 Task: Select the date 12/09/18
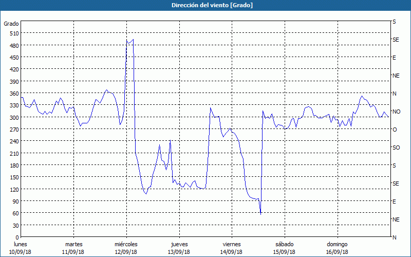[126, 252]
